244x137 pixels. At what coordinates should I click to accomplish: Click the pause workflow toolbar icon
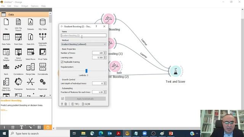click(39, 127)
